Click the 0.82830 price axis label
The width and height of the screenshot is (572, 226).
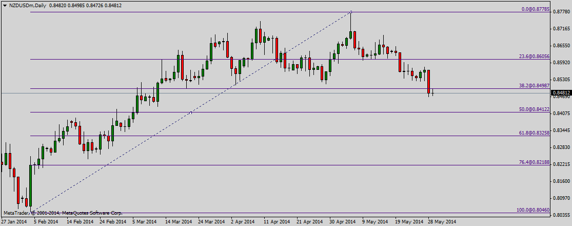click(561, 147)
